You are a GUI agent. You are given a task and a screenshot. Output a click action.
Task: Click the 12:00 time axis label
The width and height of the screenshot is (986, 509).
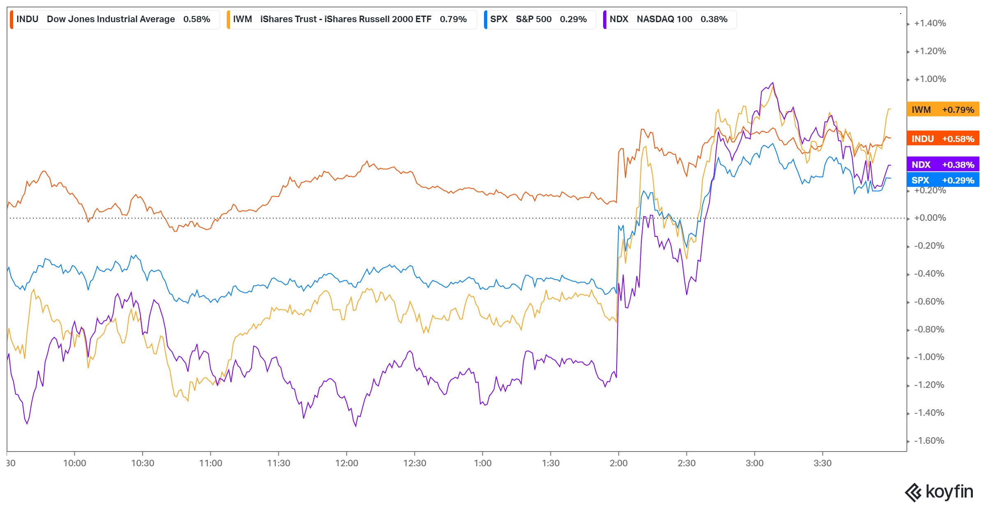(346, 463)
